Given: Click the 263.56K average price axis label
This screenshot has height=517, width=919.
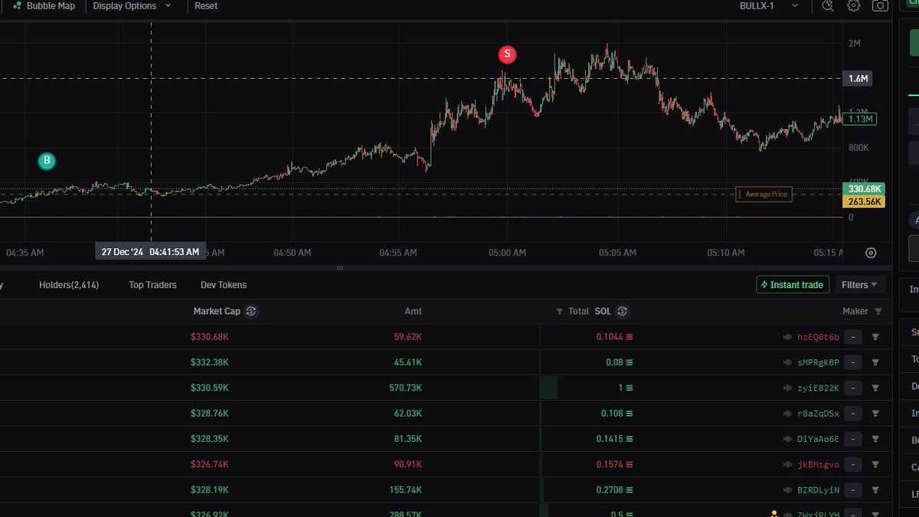Looking at the screenshot, I should click(x=863, y=201).
